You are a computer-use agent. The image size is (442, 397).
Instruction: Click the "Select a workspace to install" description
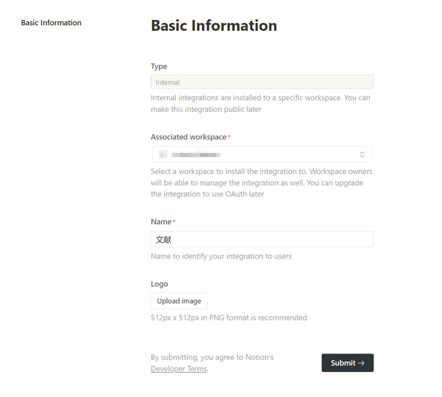(x=261, y=183)
